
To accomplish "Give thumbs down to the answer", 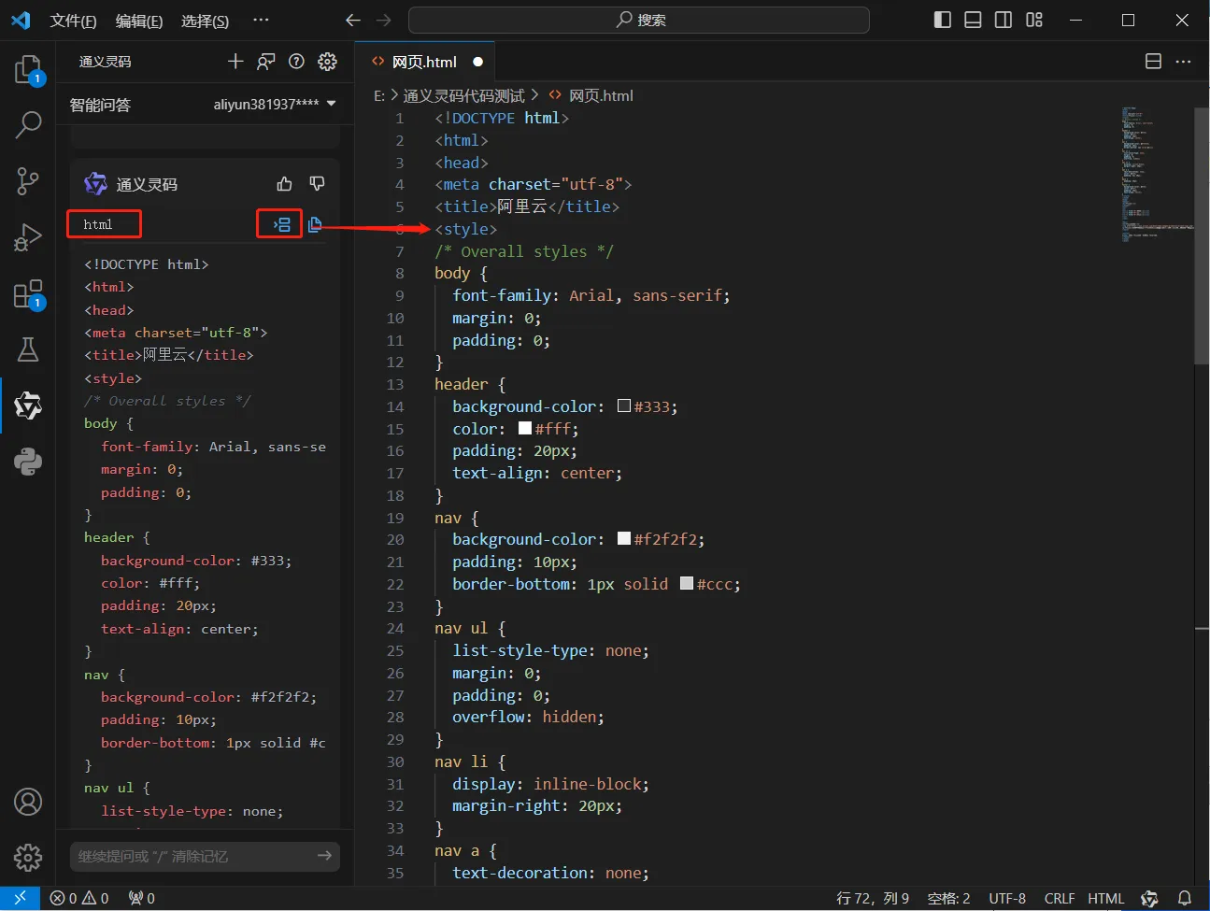I will click(317, 184).
